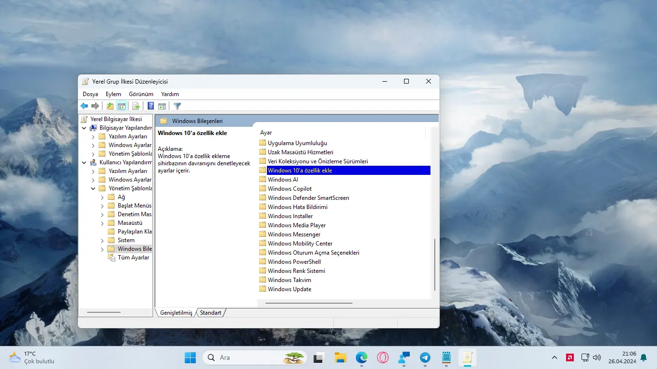Image resolution: width=657 pixels, height=369 pixels.
Task: Expand the Masaüstü tree folder
Action: point(102,223)
